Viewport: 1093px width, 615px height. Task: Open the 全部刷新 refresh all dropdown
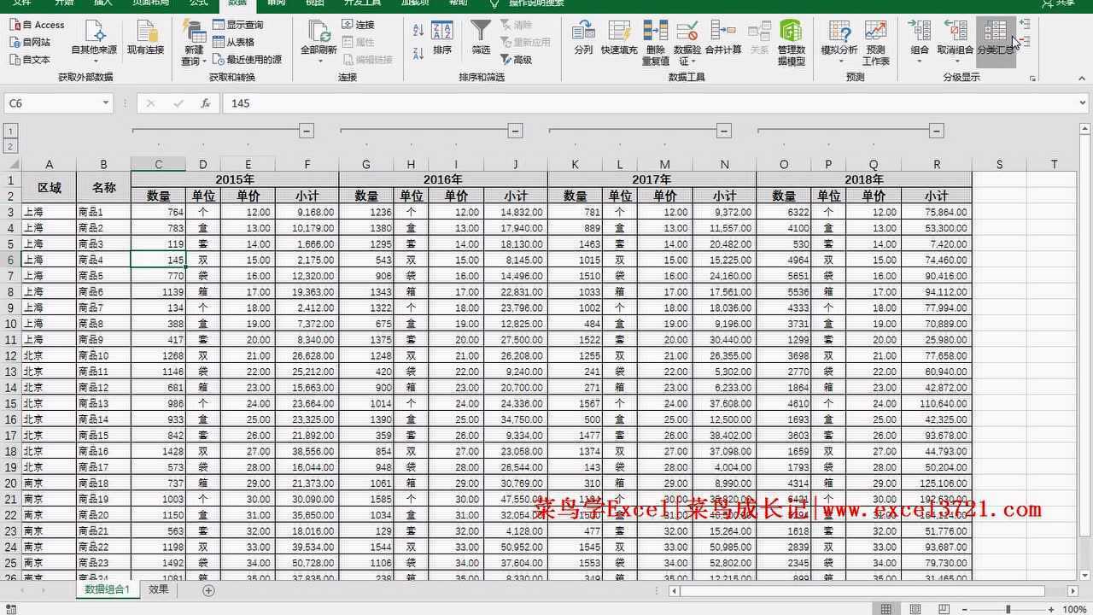pos(319,43)
